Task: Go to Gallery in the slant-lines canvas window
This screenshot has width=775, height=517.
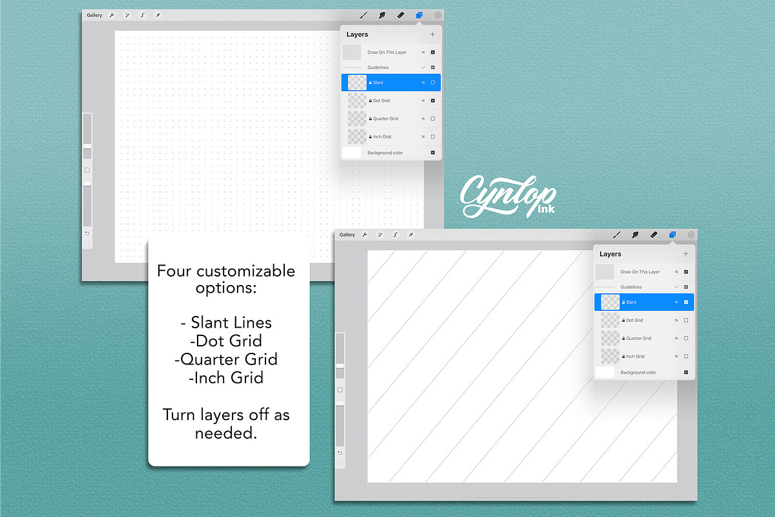Action: (347, 235)
